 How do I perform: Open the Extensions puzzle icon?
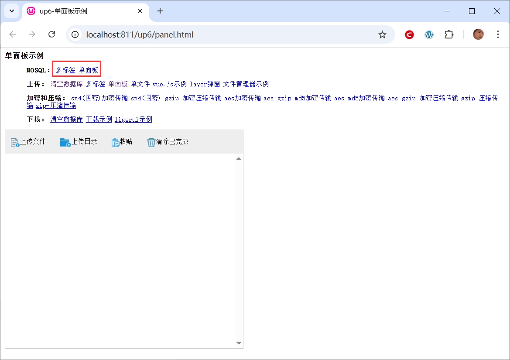point(449,34)
